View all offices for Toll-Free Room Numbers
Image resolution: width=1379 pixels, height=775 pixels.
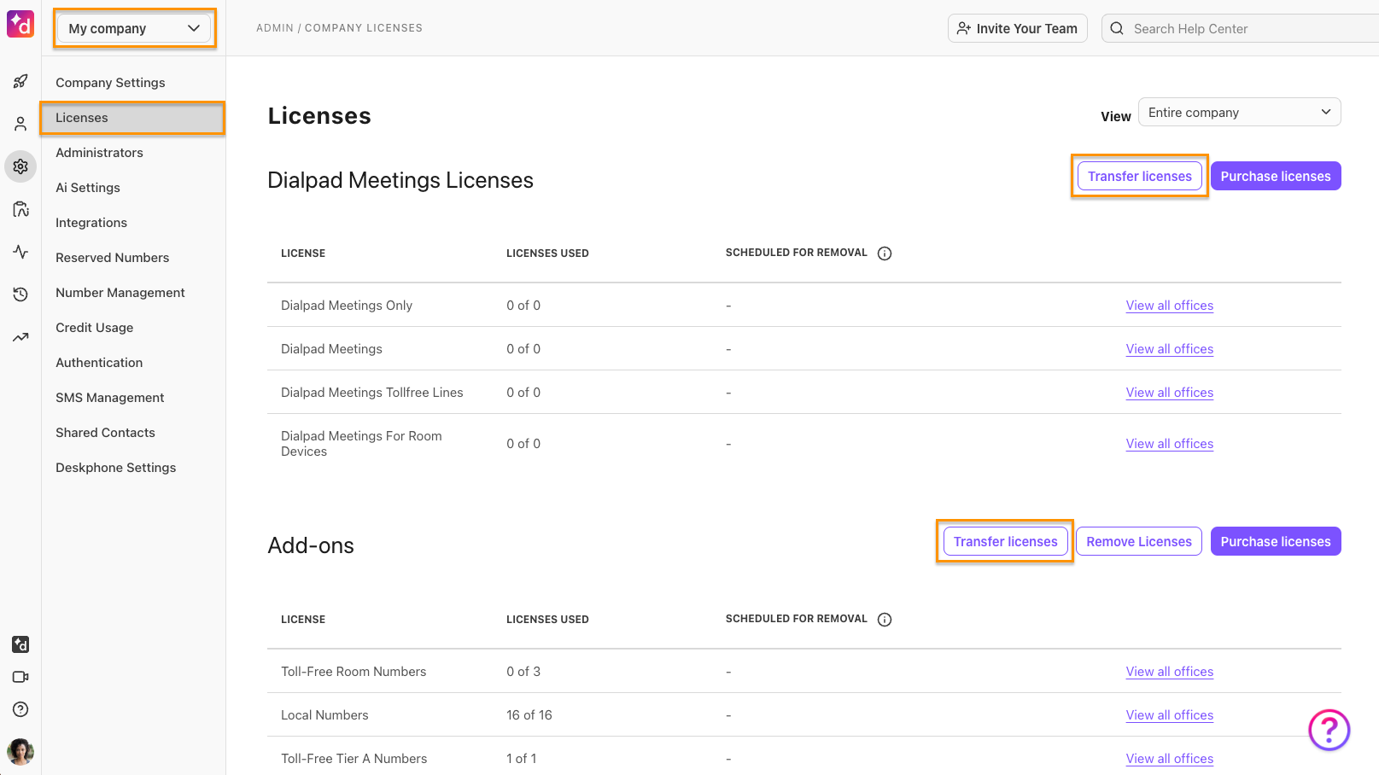(1169, 672)
